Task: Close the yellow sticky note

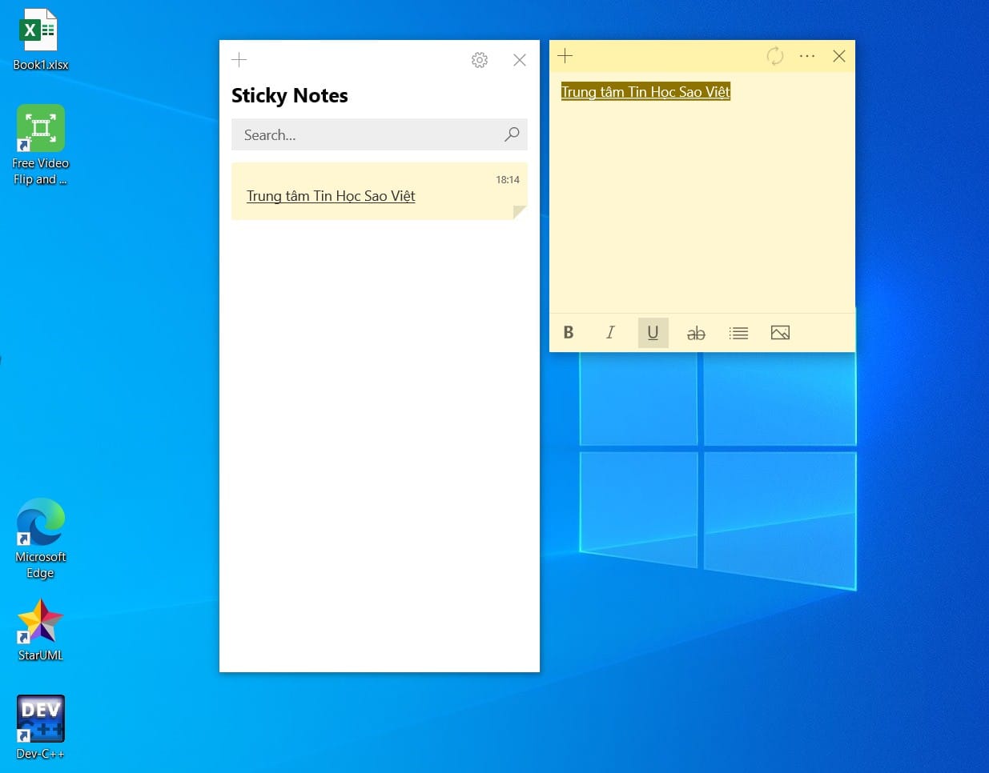Action: 839,56
